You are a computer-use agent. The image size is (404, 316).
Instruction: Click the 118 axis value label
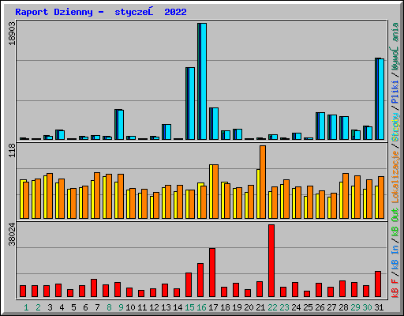point(13,151)
